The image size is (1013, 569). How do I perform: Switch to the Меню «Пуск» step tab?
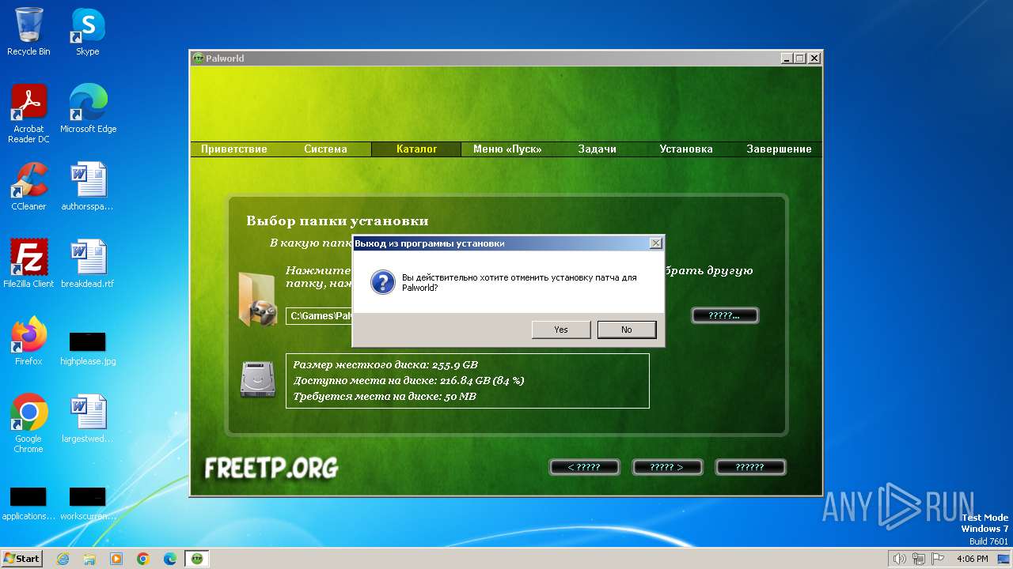(x=506, y=149)
